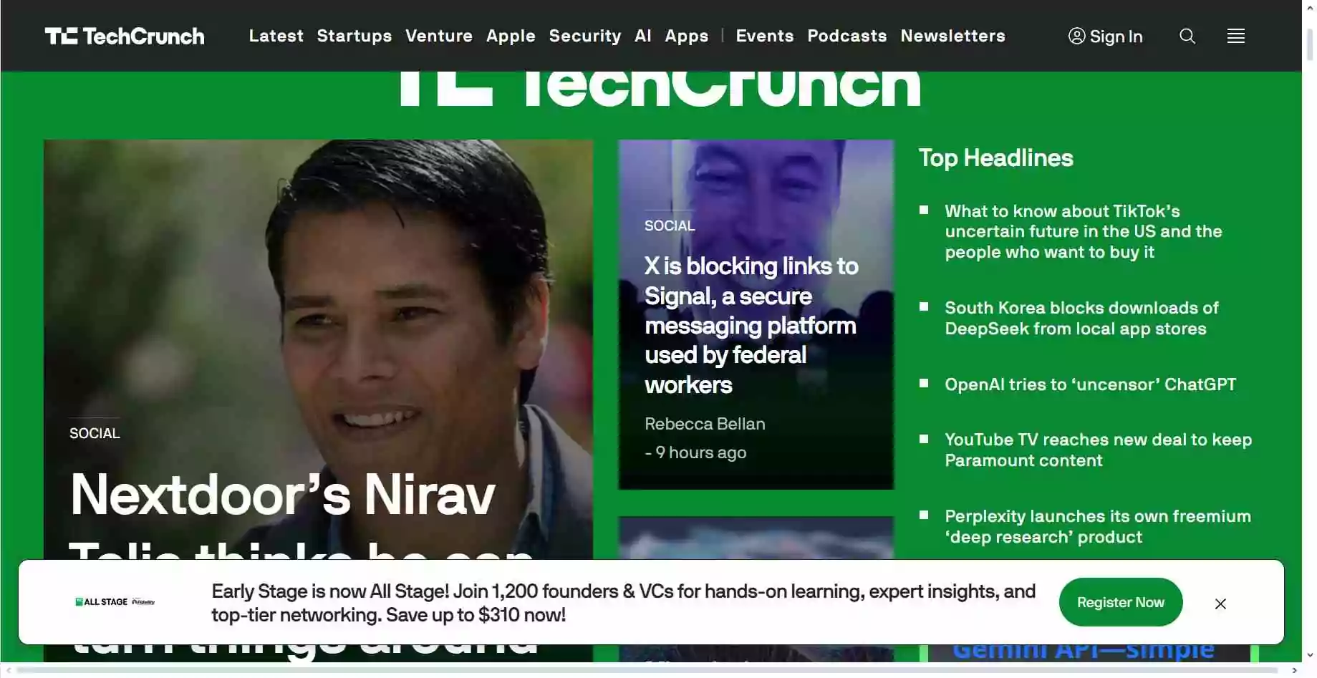Click the TechCrunch logo in header
This screenshot has height=678, width=1317.
point(125,36)
